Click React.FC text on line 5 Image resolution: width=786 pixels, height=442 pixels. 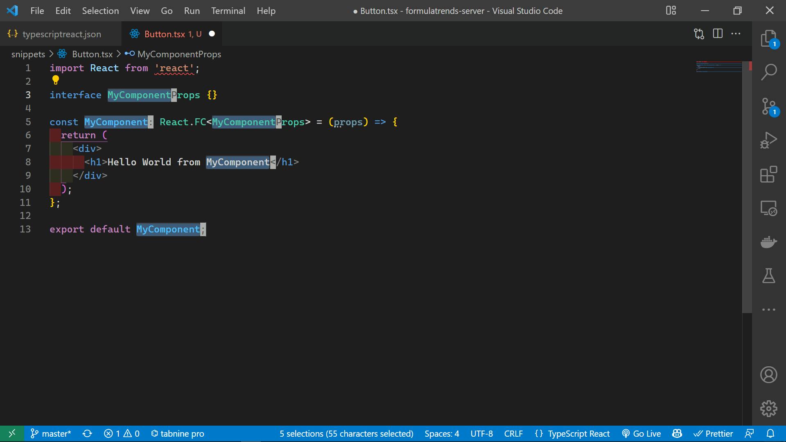183,122
